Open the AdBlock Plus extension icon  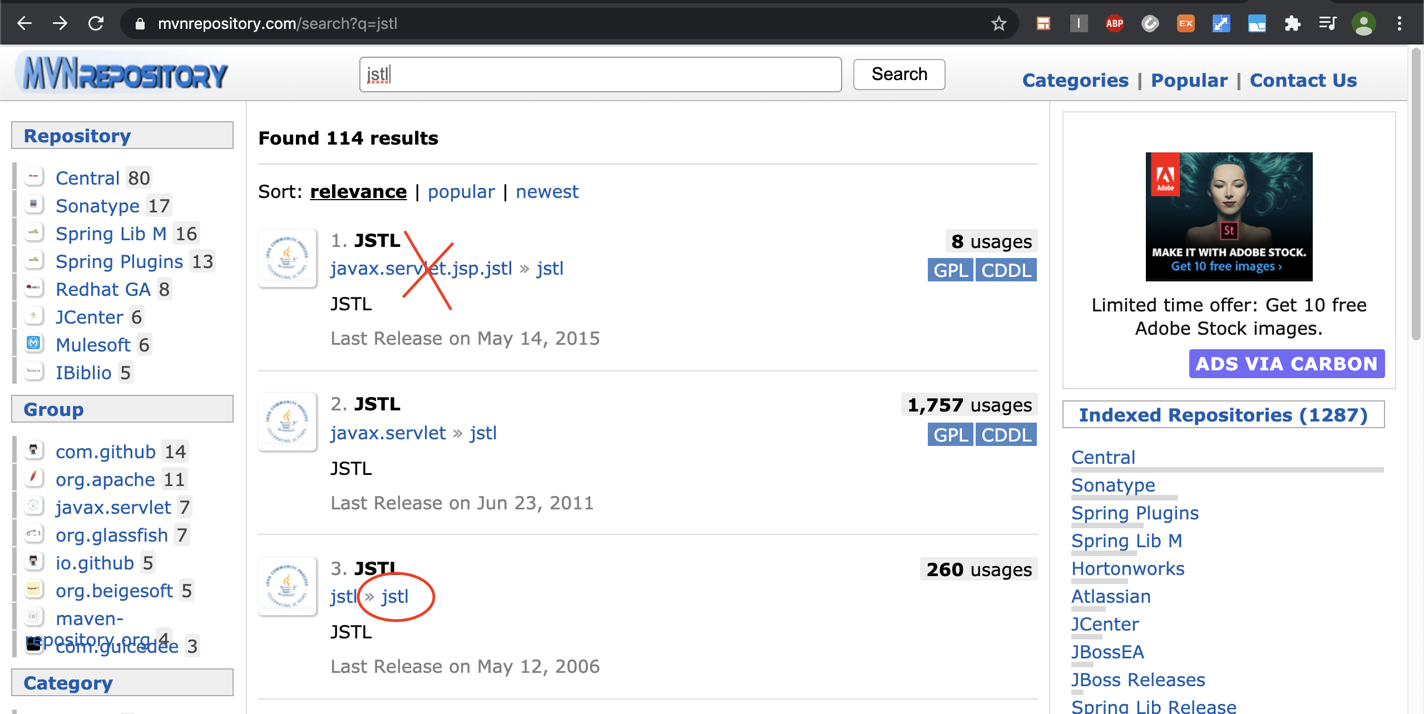point(1114,23)
